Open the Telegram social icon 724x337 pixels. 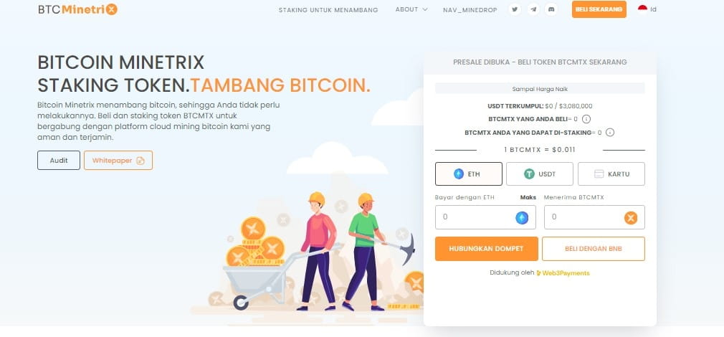click(533, 9)
